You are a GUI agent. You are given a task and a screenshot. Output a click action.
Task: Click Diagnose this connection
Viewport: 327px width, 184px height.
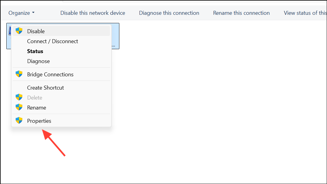click(169, 13)
